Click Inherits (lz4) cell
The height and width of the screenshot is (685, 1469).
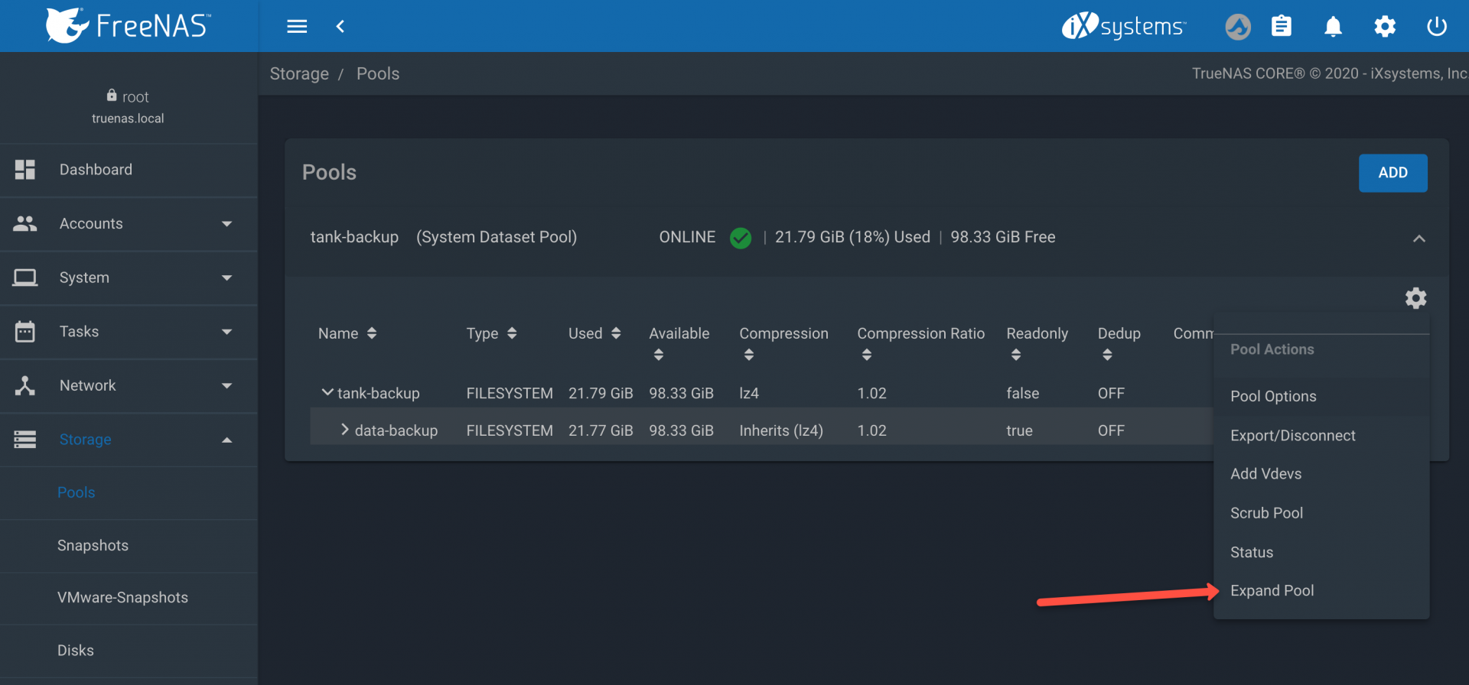tap(781, 430)
